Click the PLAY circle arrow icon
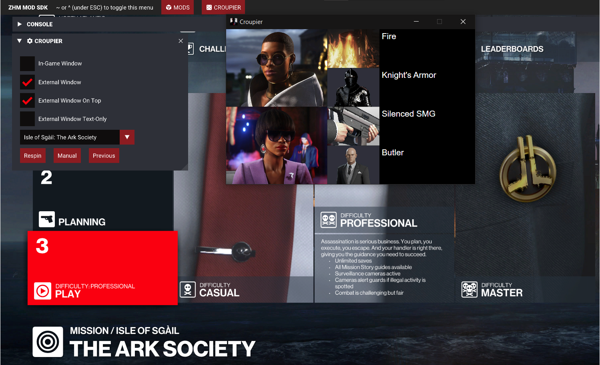This screenshot has height=365, width=600. point(42,291)
